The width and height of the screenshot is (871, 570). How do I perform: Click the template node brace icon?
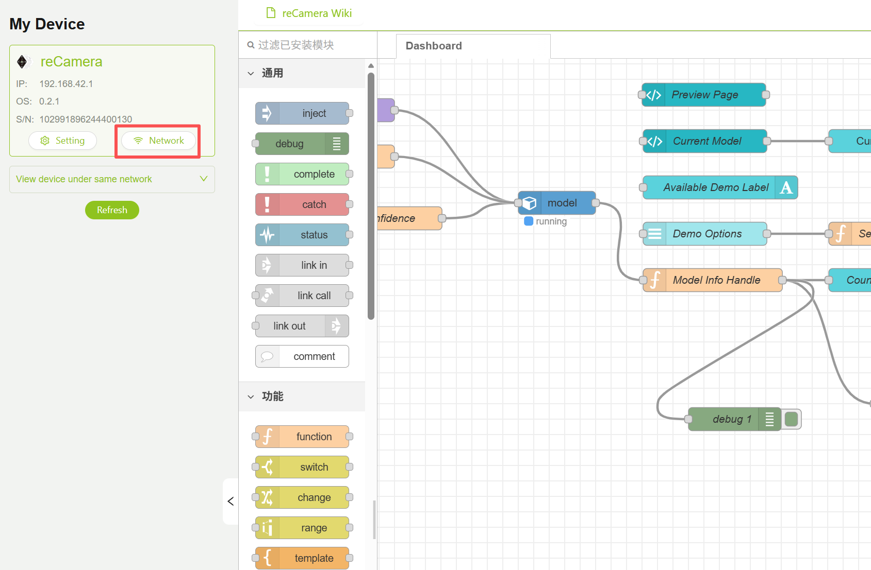[267, 558]
